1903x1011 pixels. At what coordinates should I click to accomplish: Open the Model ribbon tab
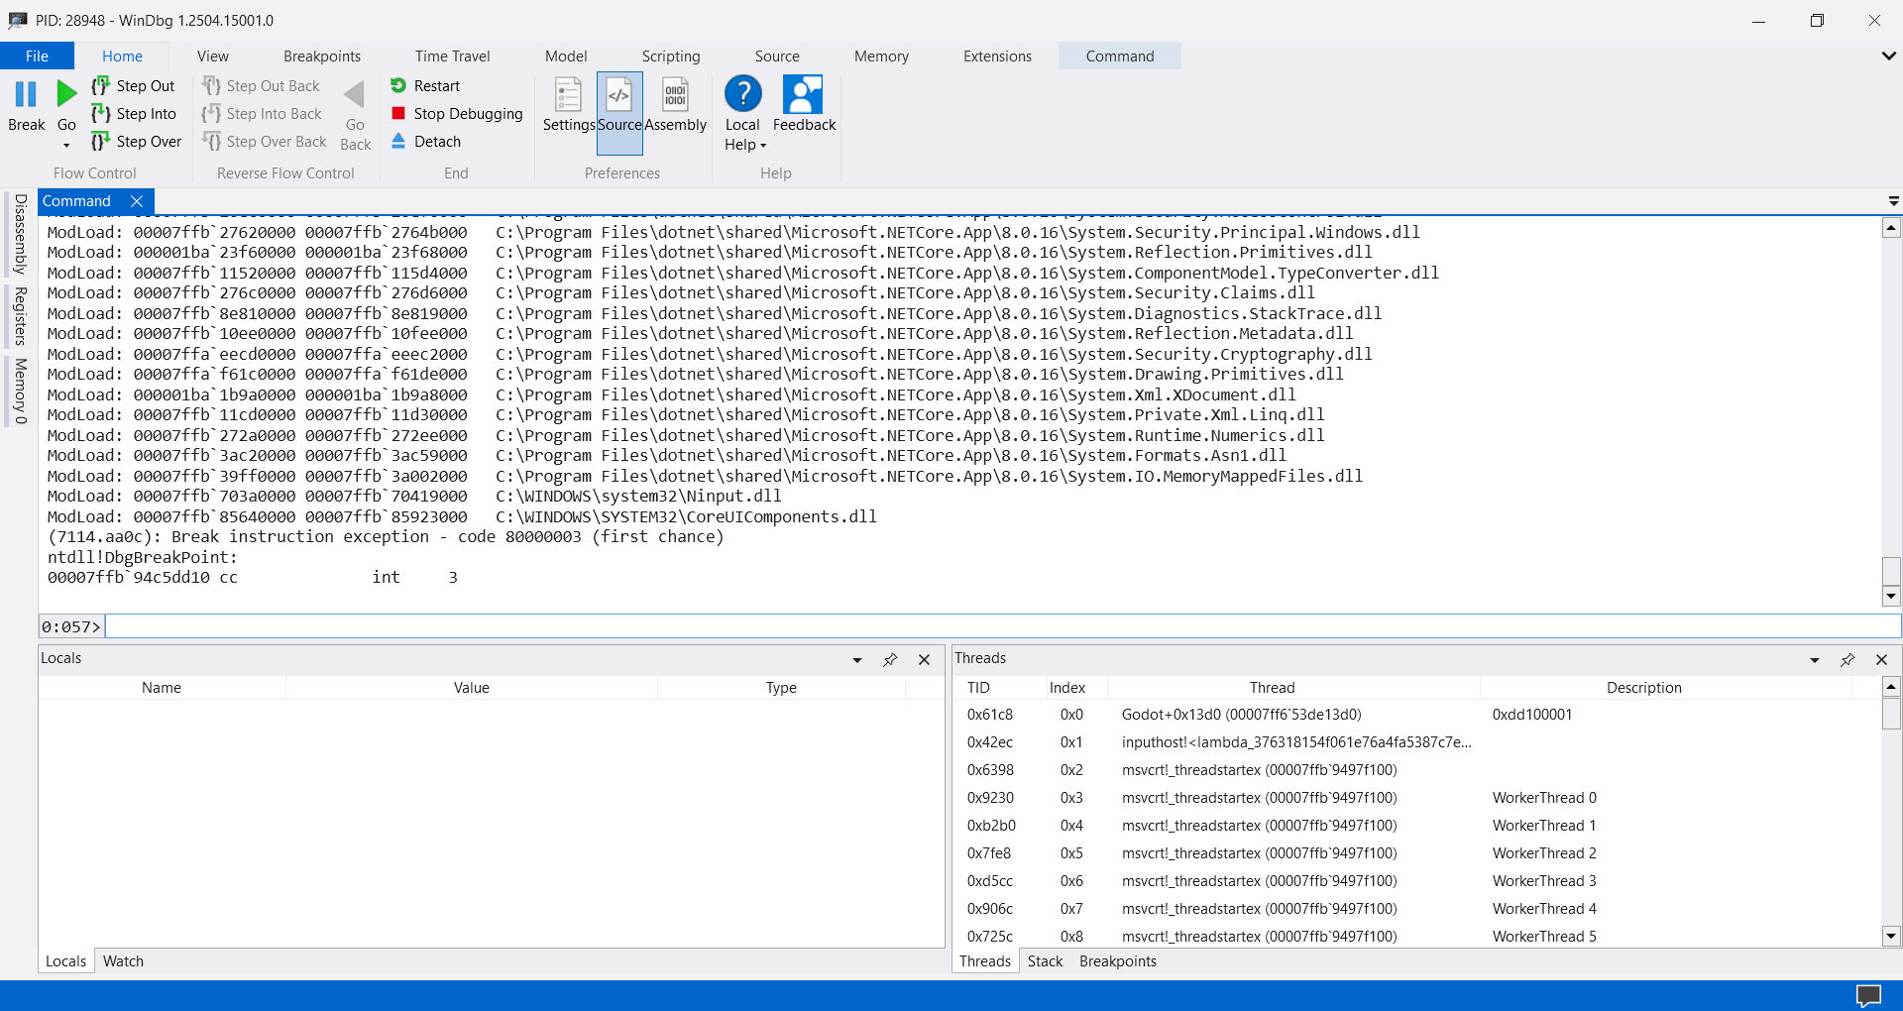566,56
